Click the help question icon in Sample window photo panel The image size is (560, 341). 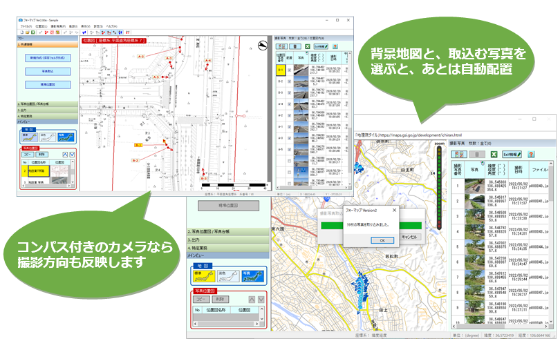point(335,46)
